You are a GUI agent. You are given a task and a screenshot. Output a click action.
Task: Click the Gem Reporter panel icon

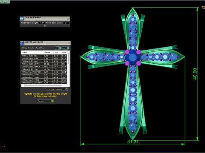coord(21,18)
